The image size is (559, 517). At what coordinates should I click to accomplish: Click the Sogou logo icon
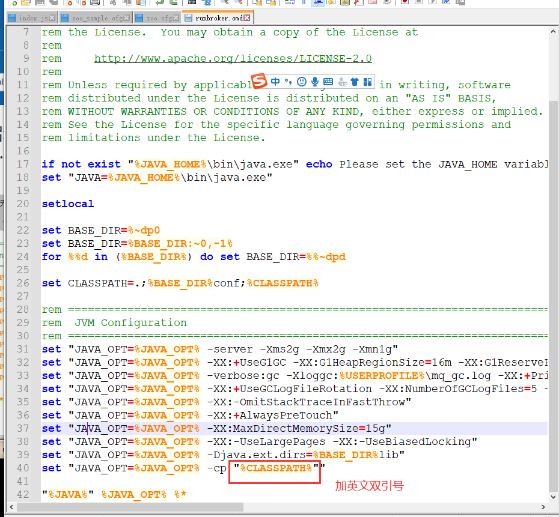point(259,81)
